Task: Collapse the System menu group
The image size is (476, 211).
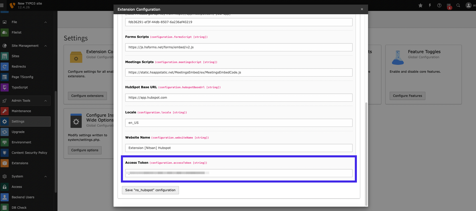Action: coord(46,176)
